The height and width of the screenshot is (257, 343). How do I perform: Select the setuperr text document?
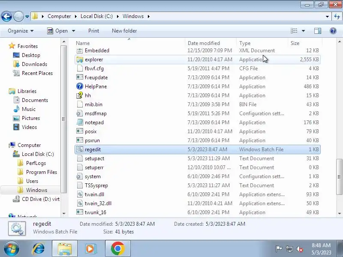click(198, 167)
